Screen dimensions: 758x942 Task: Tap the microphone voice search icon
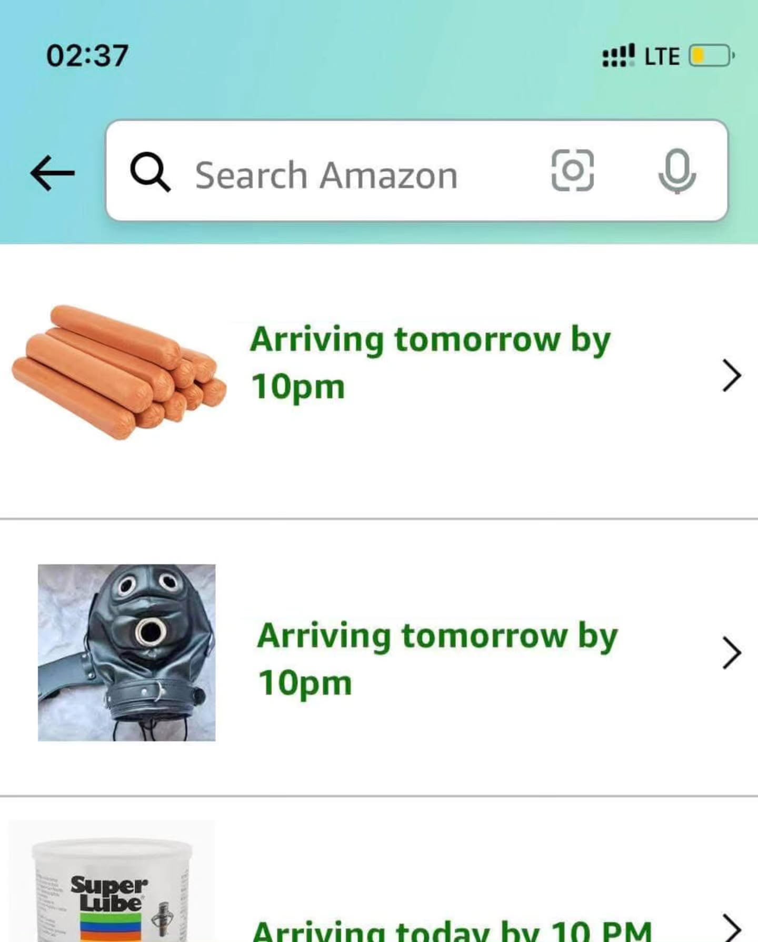click(x=677, y=171)
